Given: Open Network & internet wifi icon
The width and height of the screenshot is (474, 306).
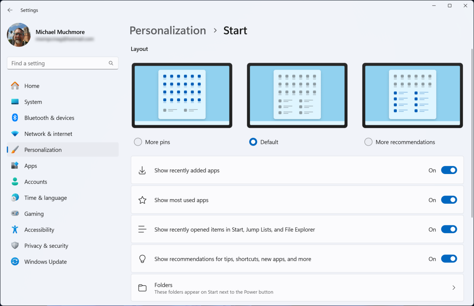Looking at the screenshot, I should tap(15, 134).
